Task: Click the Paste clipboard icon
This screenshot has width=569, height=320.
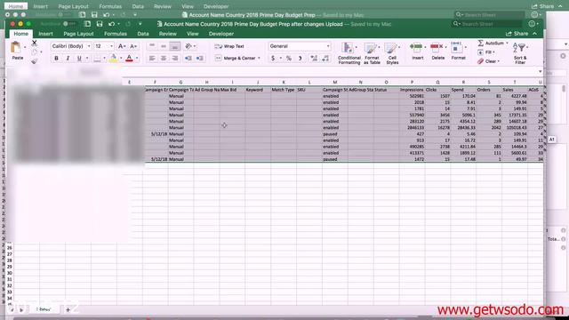Action: (16, 47)
